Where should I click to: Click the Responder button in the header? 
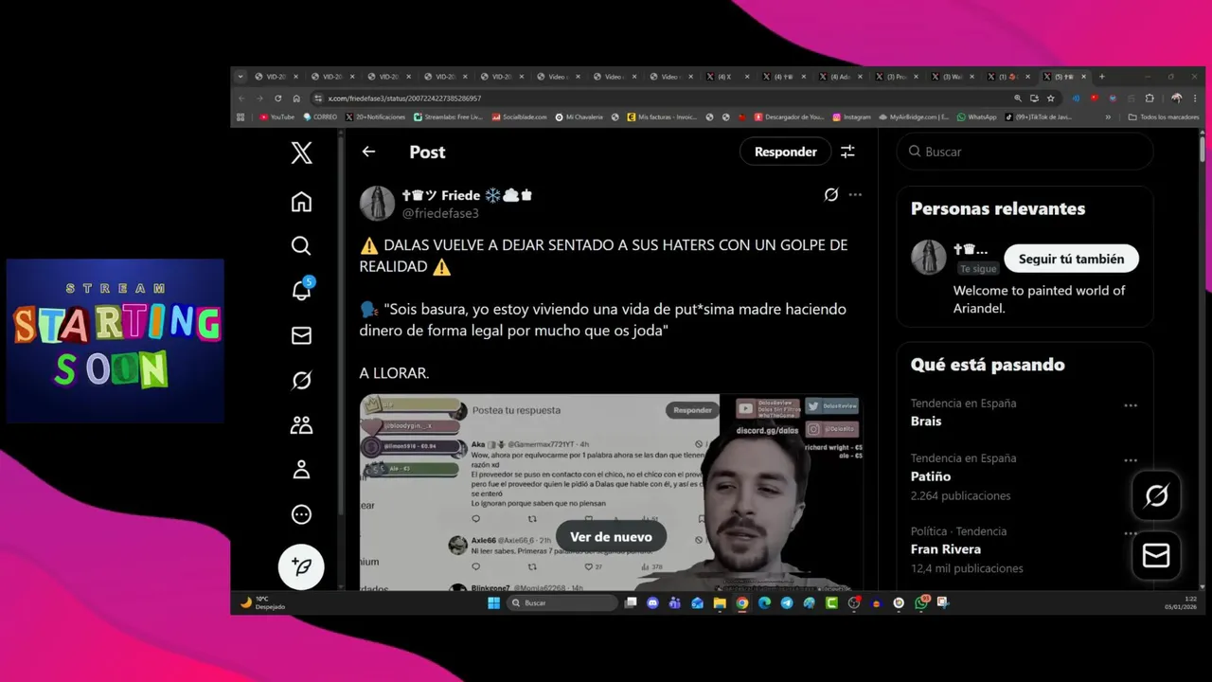click(x=785, y=152)
